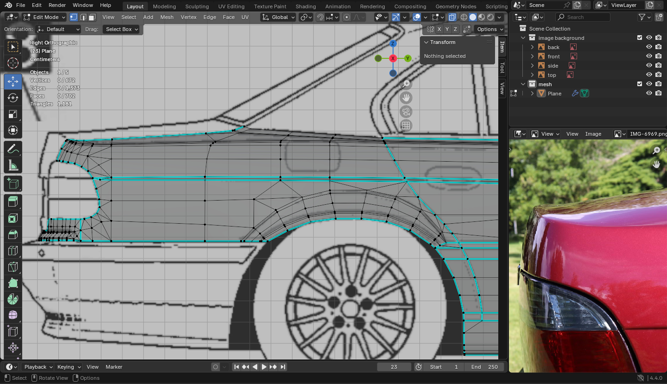
Task: Open the Global transform orientation dropdown
Action: (x=278, y=17)
